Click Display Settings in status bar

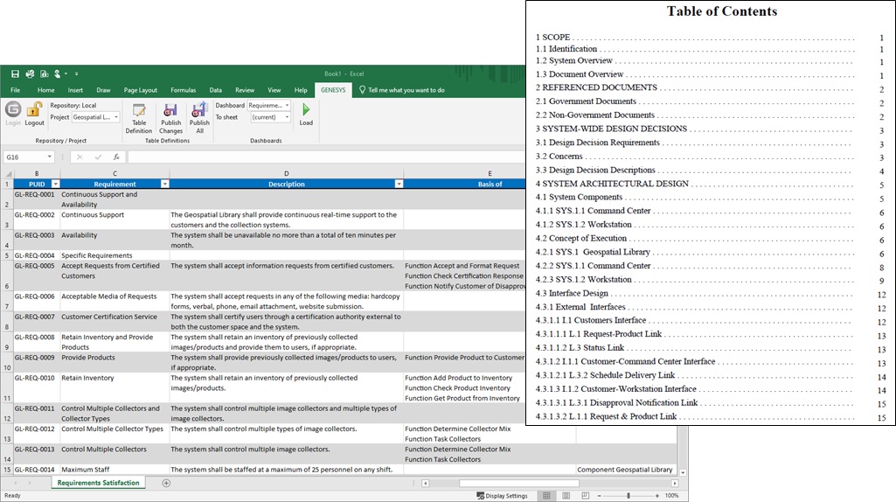pyautogui.click(x=503, y=496)
